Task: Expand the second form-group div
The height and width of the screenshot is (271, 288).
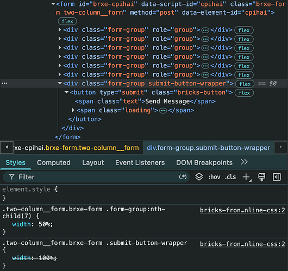Action: pos(60,39)
